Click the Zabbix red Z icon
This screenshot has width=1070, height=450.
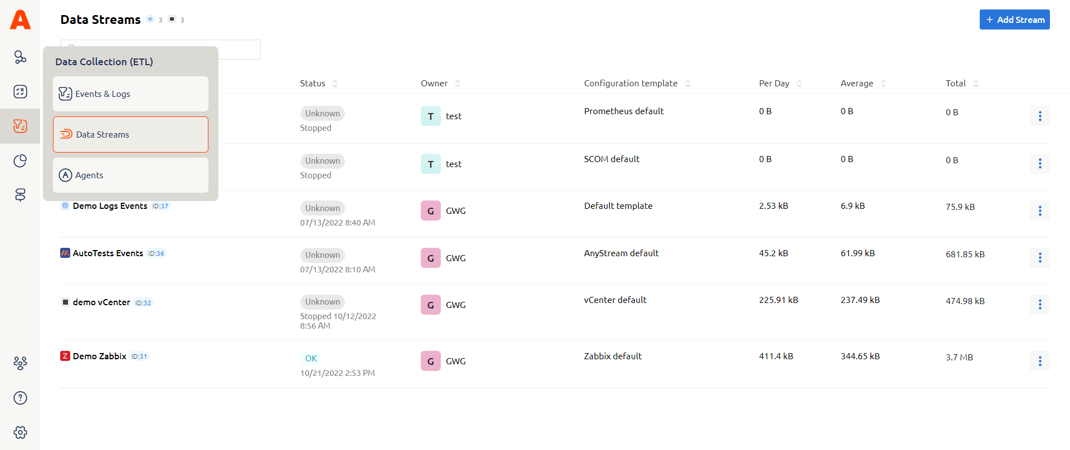pyautogui.click(x=65, y=356)
